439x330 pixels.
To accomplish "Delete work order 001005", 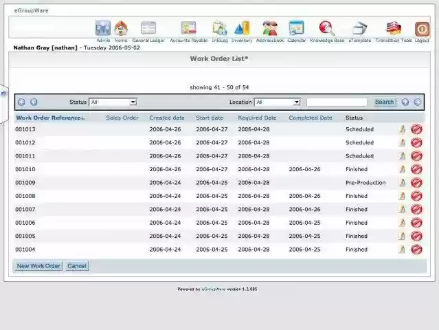I will coord(416,236).
